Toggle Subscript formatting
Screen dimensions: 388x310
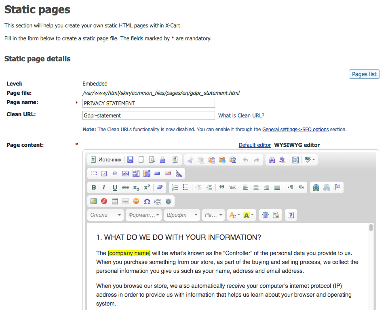136,187
